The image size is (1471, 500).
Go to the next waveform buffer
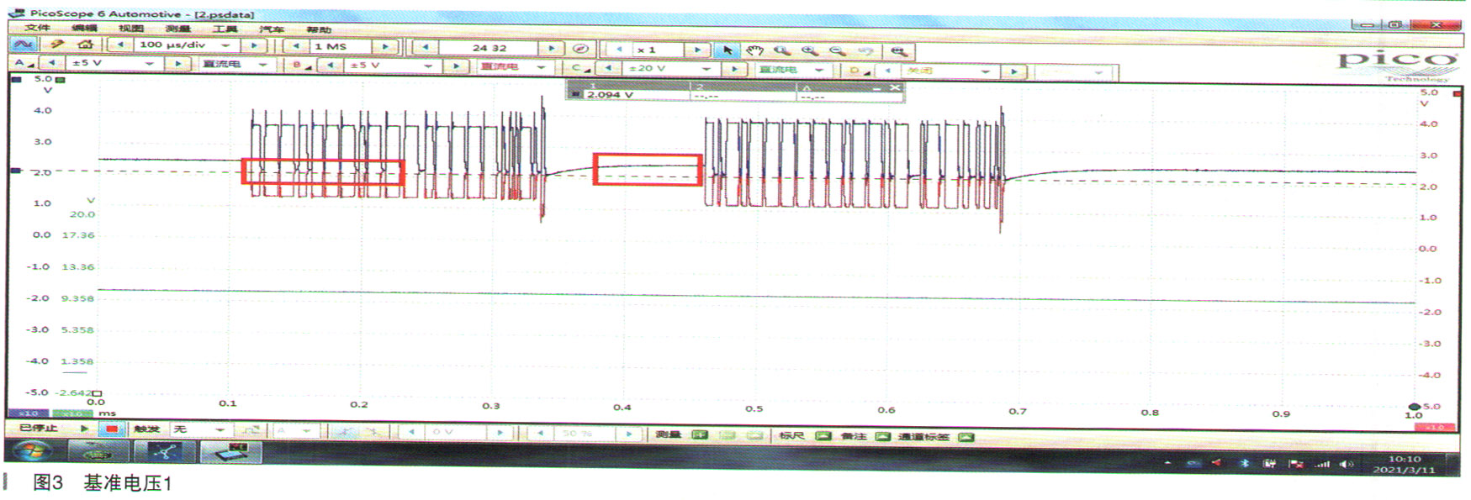pyautogui.click(x=552, y=49)
